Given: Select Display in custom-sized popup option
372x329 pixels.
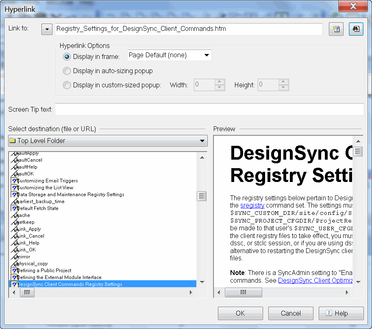Looking at the screenshot, I should tap(67, 85).
